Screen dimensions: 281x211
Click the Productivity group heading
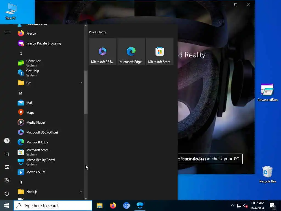[97, 32]
